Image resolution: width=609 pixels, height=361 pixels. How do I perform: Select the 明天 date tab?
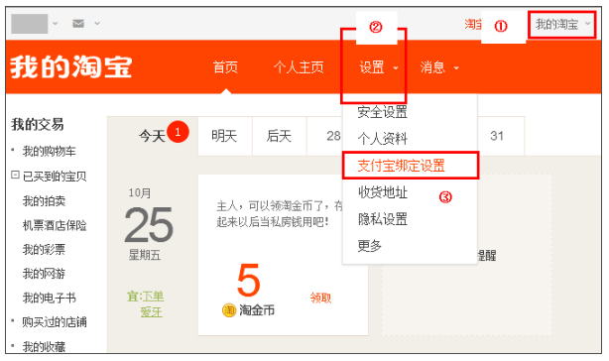(x=225, y=136)
